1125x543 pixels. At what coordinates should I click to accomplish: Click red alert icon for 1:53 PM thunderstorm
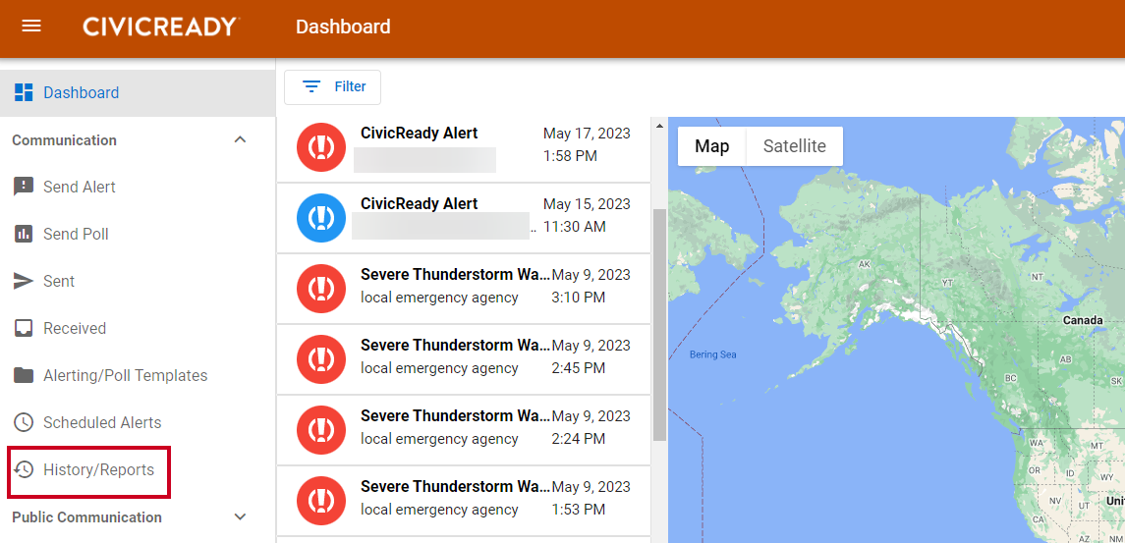point(321,501)
